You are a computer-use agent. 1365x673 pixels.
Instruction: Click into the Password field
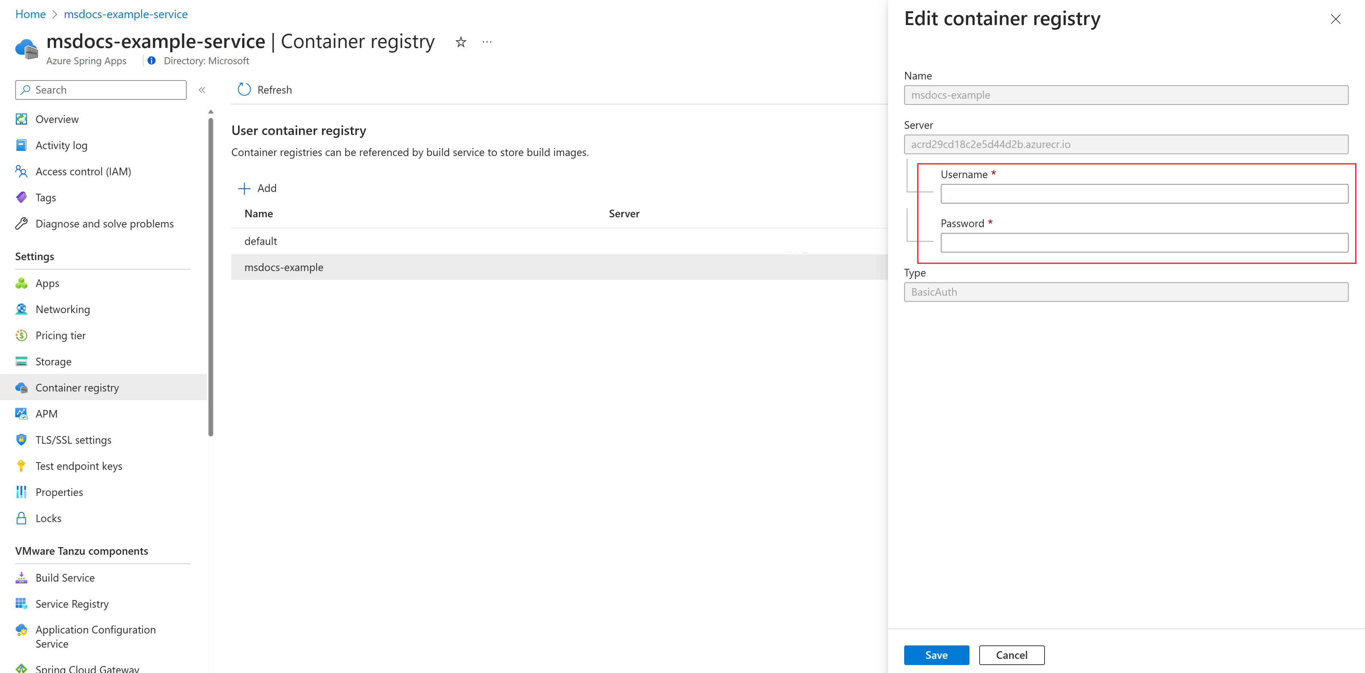pyautogui.click(x=1144, y=242)
